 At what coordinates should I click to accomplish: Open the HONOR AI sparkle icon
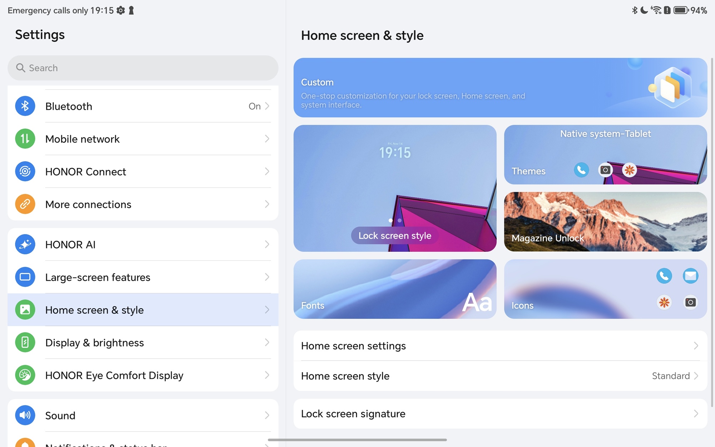25,244
